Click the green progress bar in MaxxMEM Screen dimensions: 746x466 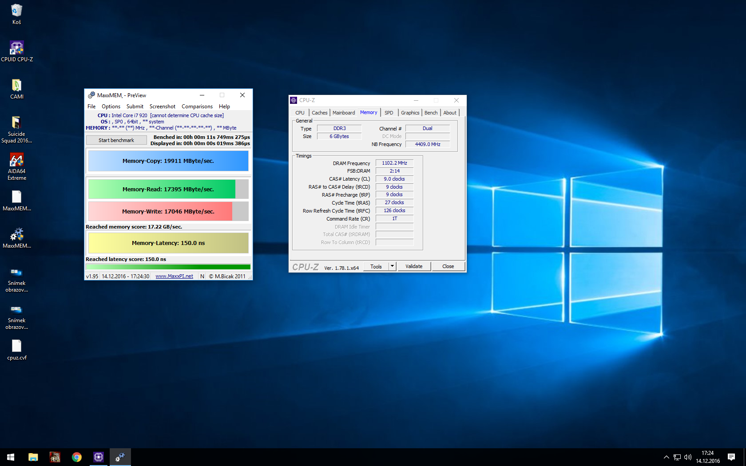168,267
